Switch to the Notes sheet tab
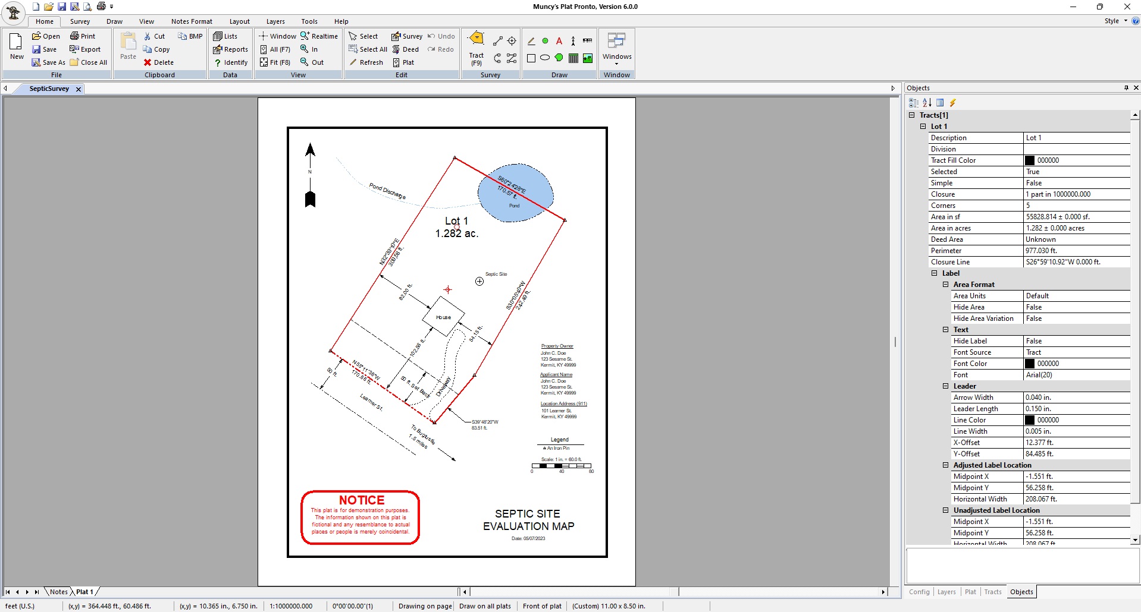Screen dimensions: 1141x612 (58, 592)
